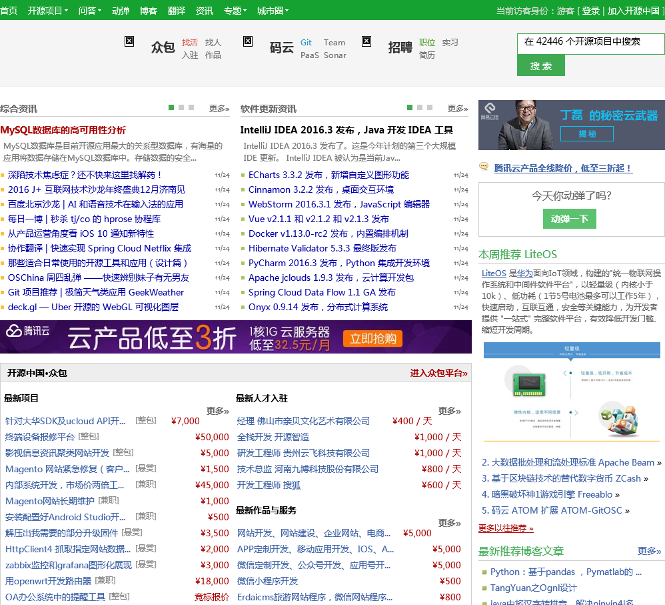The width and height of the screenshot is (665, 605).
Task: Click the broken image icon beside 招聘
Action: point(366,41)
